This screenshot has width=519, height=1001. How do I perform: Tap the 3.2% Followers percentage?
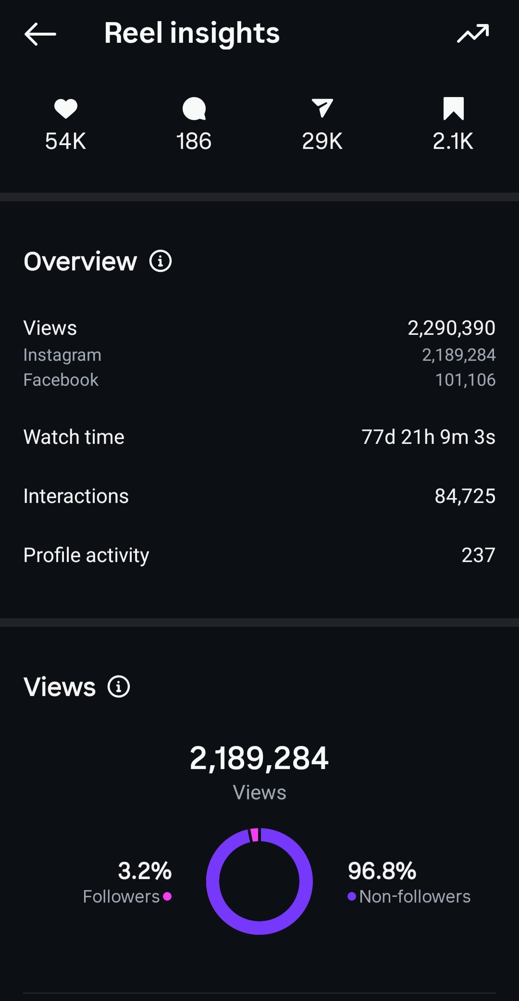pyautogui.click(x=145, y=871)
